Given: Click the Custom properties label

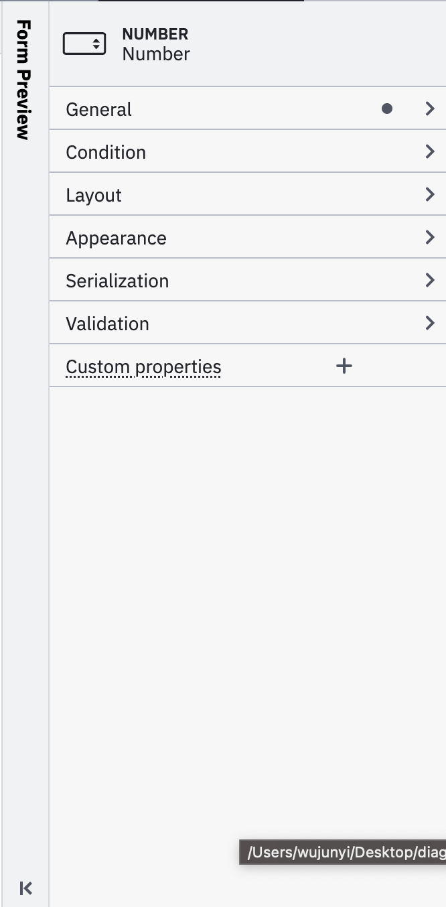Looking at the screenshot, I should point(143,366).
